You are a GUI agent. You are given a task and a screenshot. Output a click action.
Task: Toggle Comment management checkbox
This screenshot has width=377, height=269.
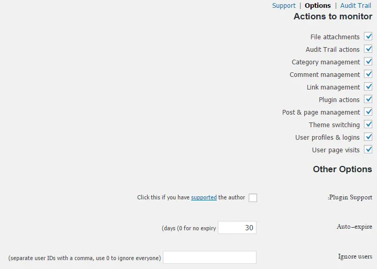pyautogui.click(x=368, y=74)
